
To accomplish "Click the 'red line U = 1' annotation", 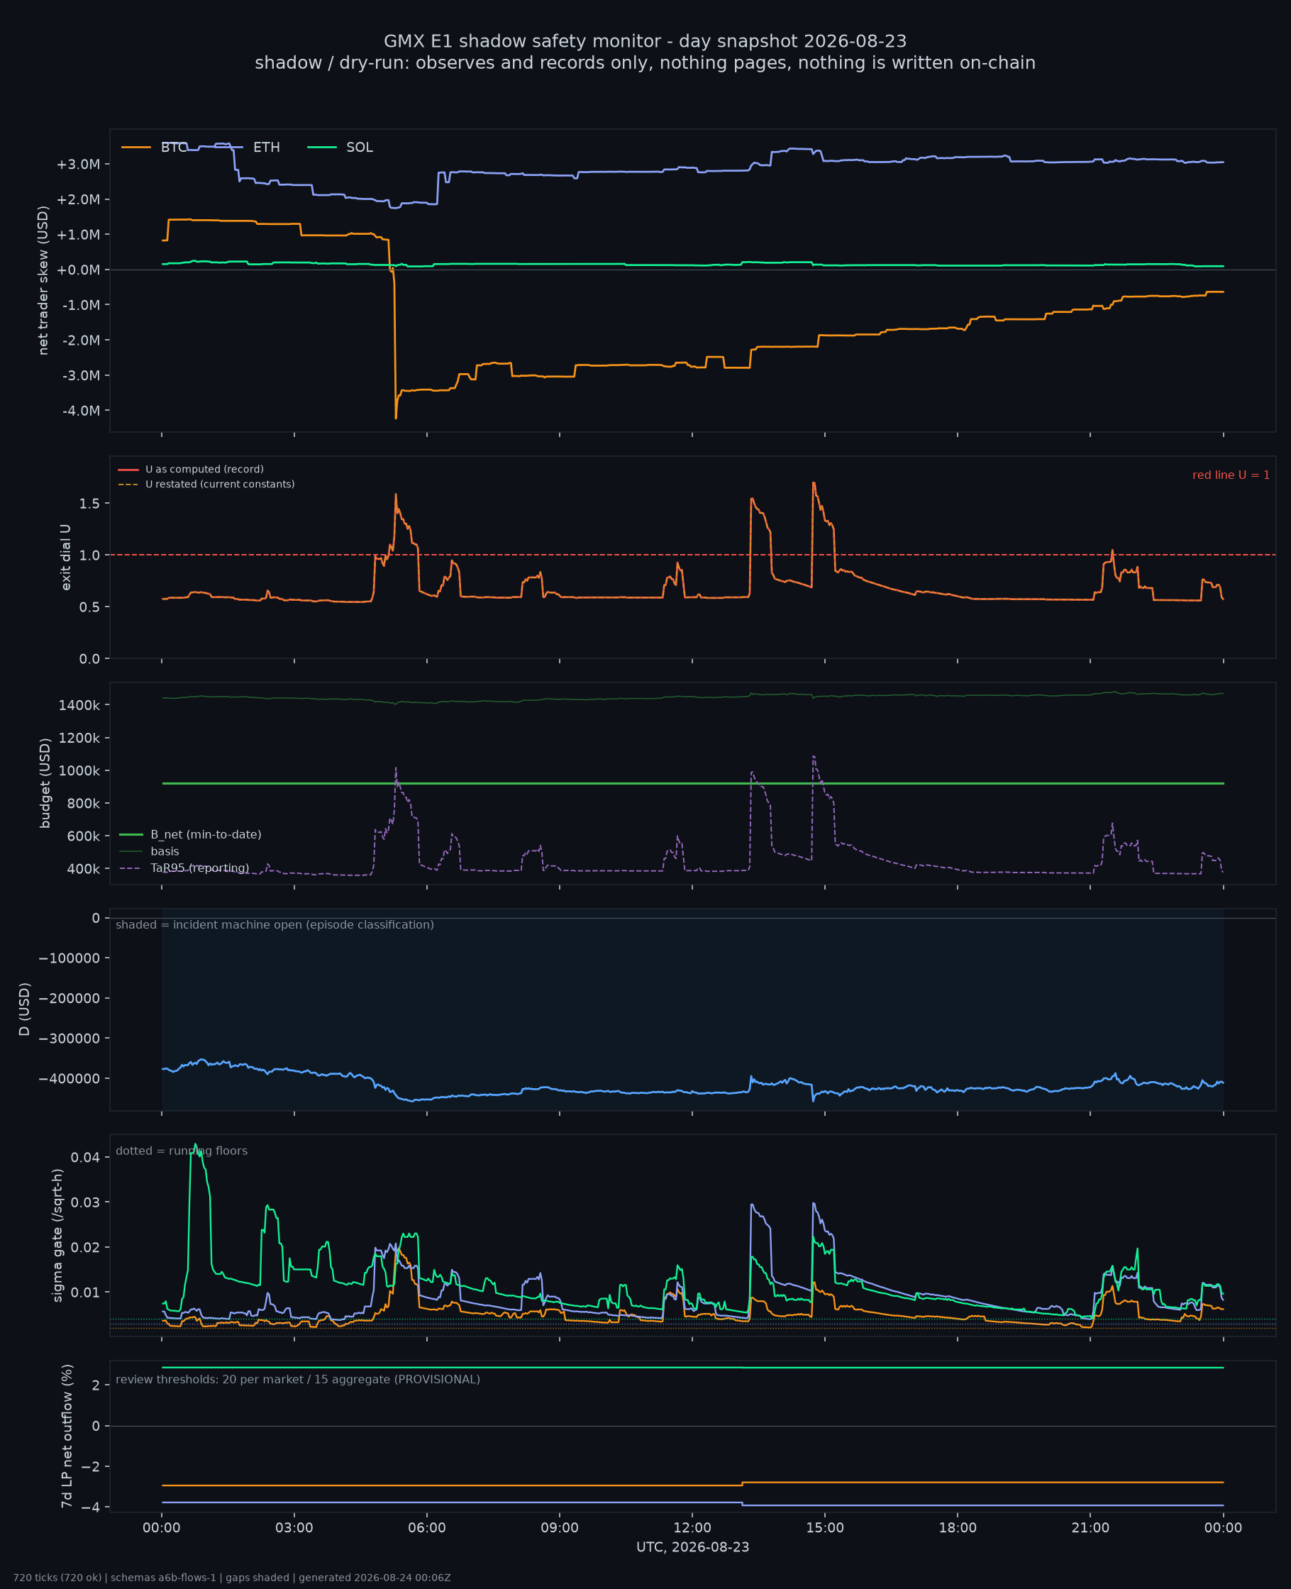I will (x=1231, y=475).
